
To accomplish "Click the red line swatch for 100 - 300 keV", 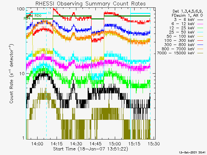I will tap(200, 41).
